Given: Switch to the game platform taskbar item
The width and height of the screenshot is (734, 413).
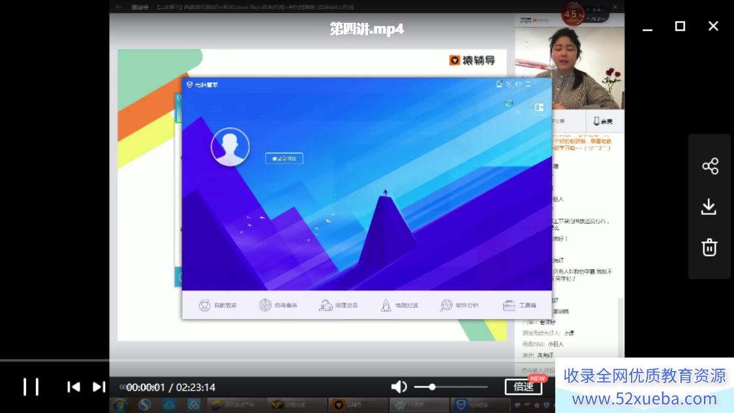Looking at the screenshot, I should (x=236, y=405).
